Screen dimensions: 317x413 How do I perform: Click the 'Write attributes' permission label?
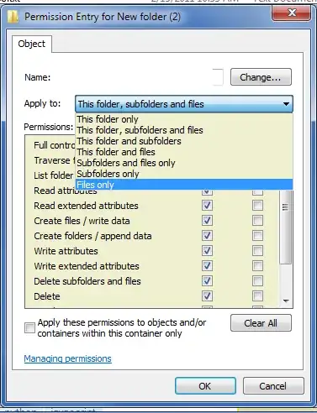click(66, 251)
